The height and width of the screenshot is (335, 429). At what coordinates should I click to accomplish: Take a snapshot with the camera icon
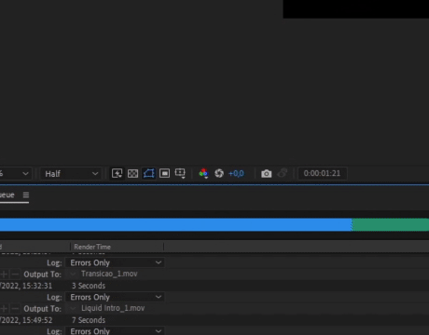click(266, 173)
